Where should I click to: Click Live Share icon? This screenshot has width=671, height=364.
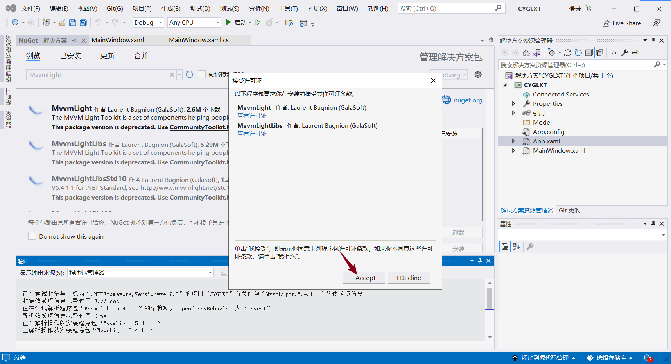pyautogui.click(x=606, y=23)
